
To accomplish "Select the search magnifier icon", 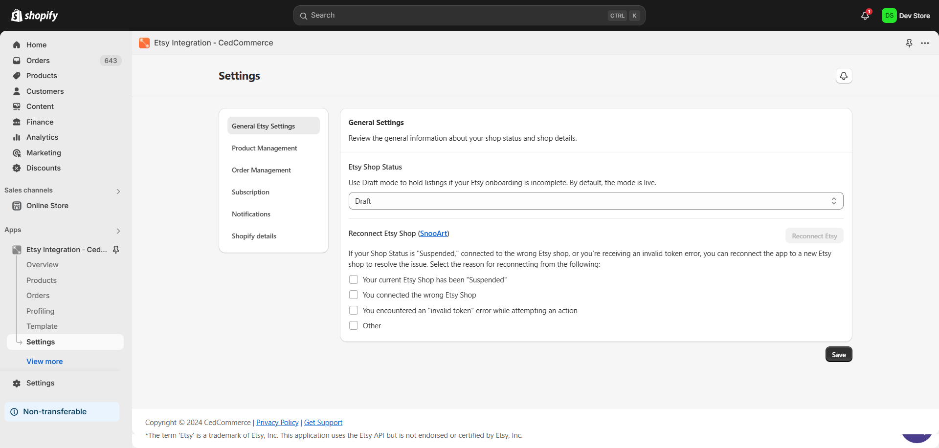I will click(304, 16).
